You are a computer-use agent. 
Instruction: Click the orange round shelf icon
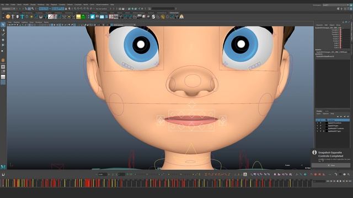tap(8, 16)
